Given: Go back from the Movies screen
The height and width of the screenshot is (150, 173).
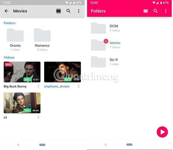Looking at the screenshot, I should click(7, 11).
